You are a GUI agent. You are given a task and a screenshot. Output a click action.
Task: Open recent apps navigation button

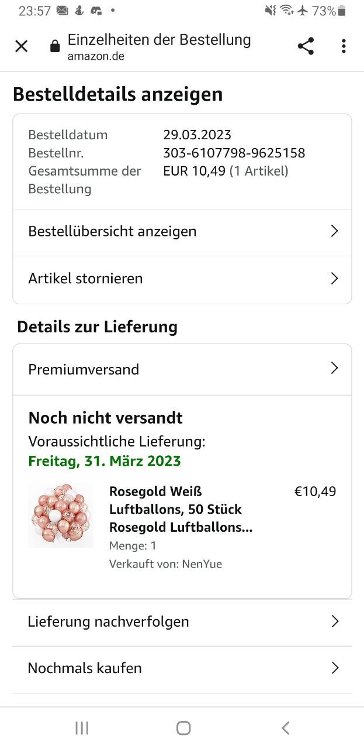(x=82, y=728)
